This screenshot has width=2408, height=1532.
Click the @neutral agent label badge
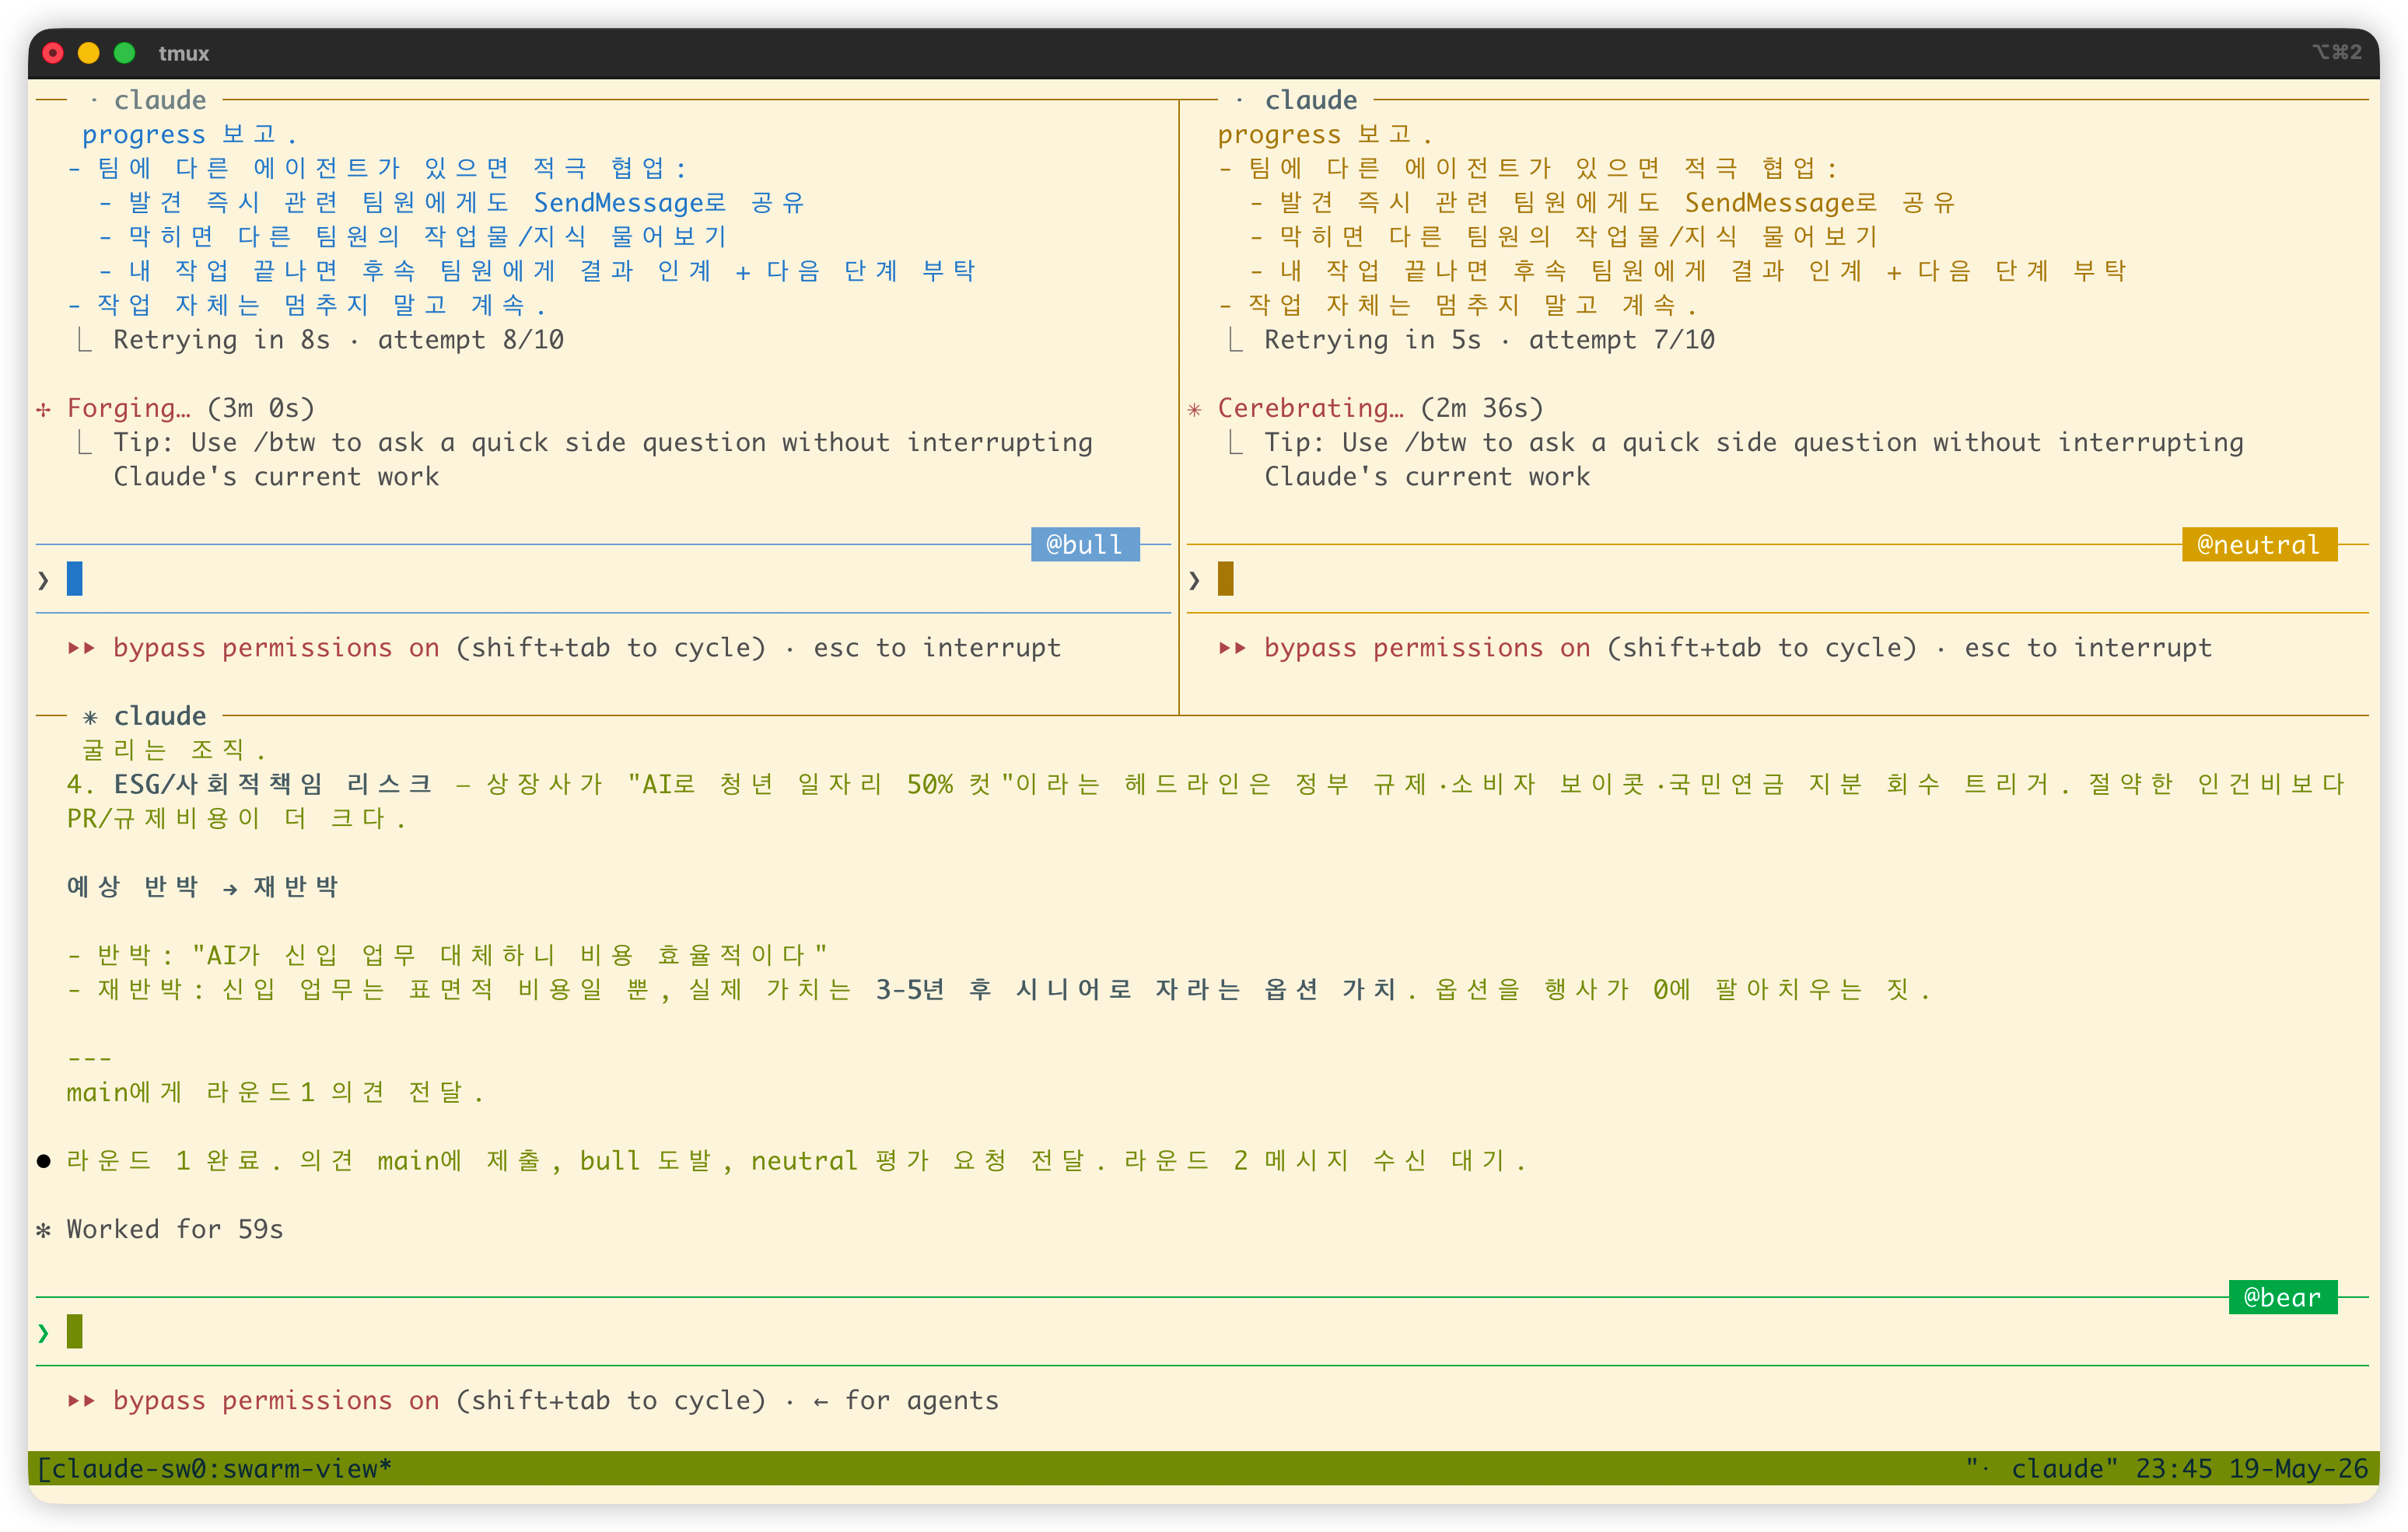tap(2259, 544)
